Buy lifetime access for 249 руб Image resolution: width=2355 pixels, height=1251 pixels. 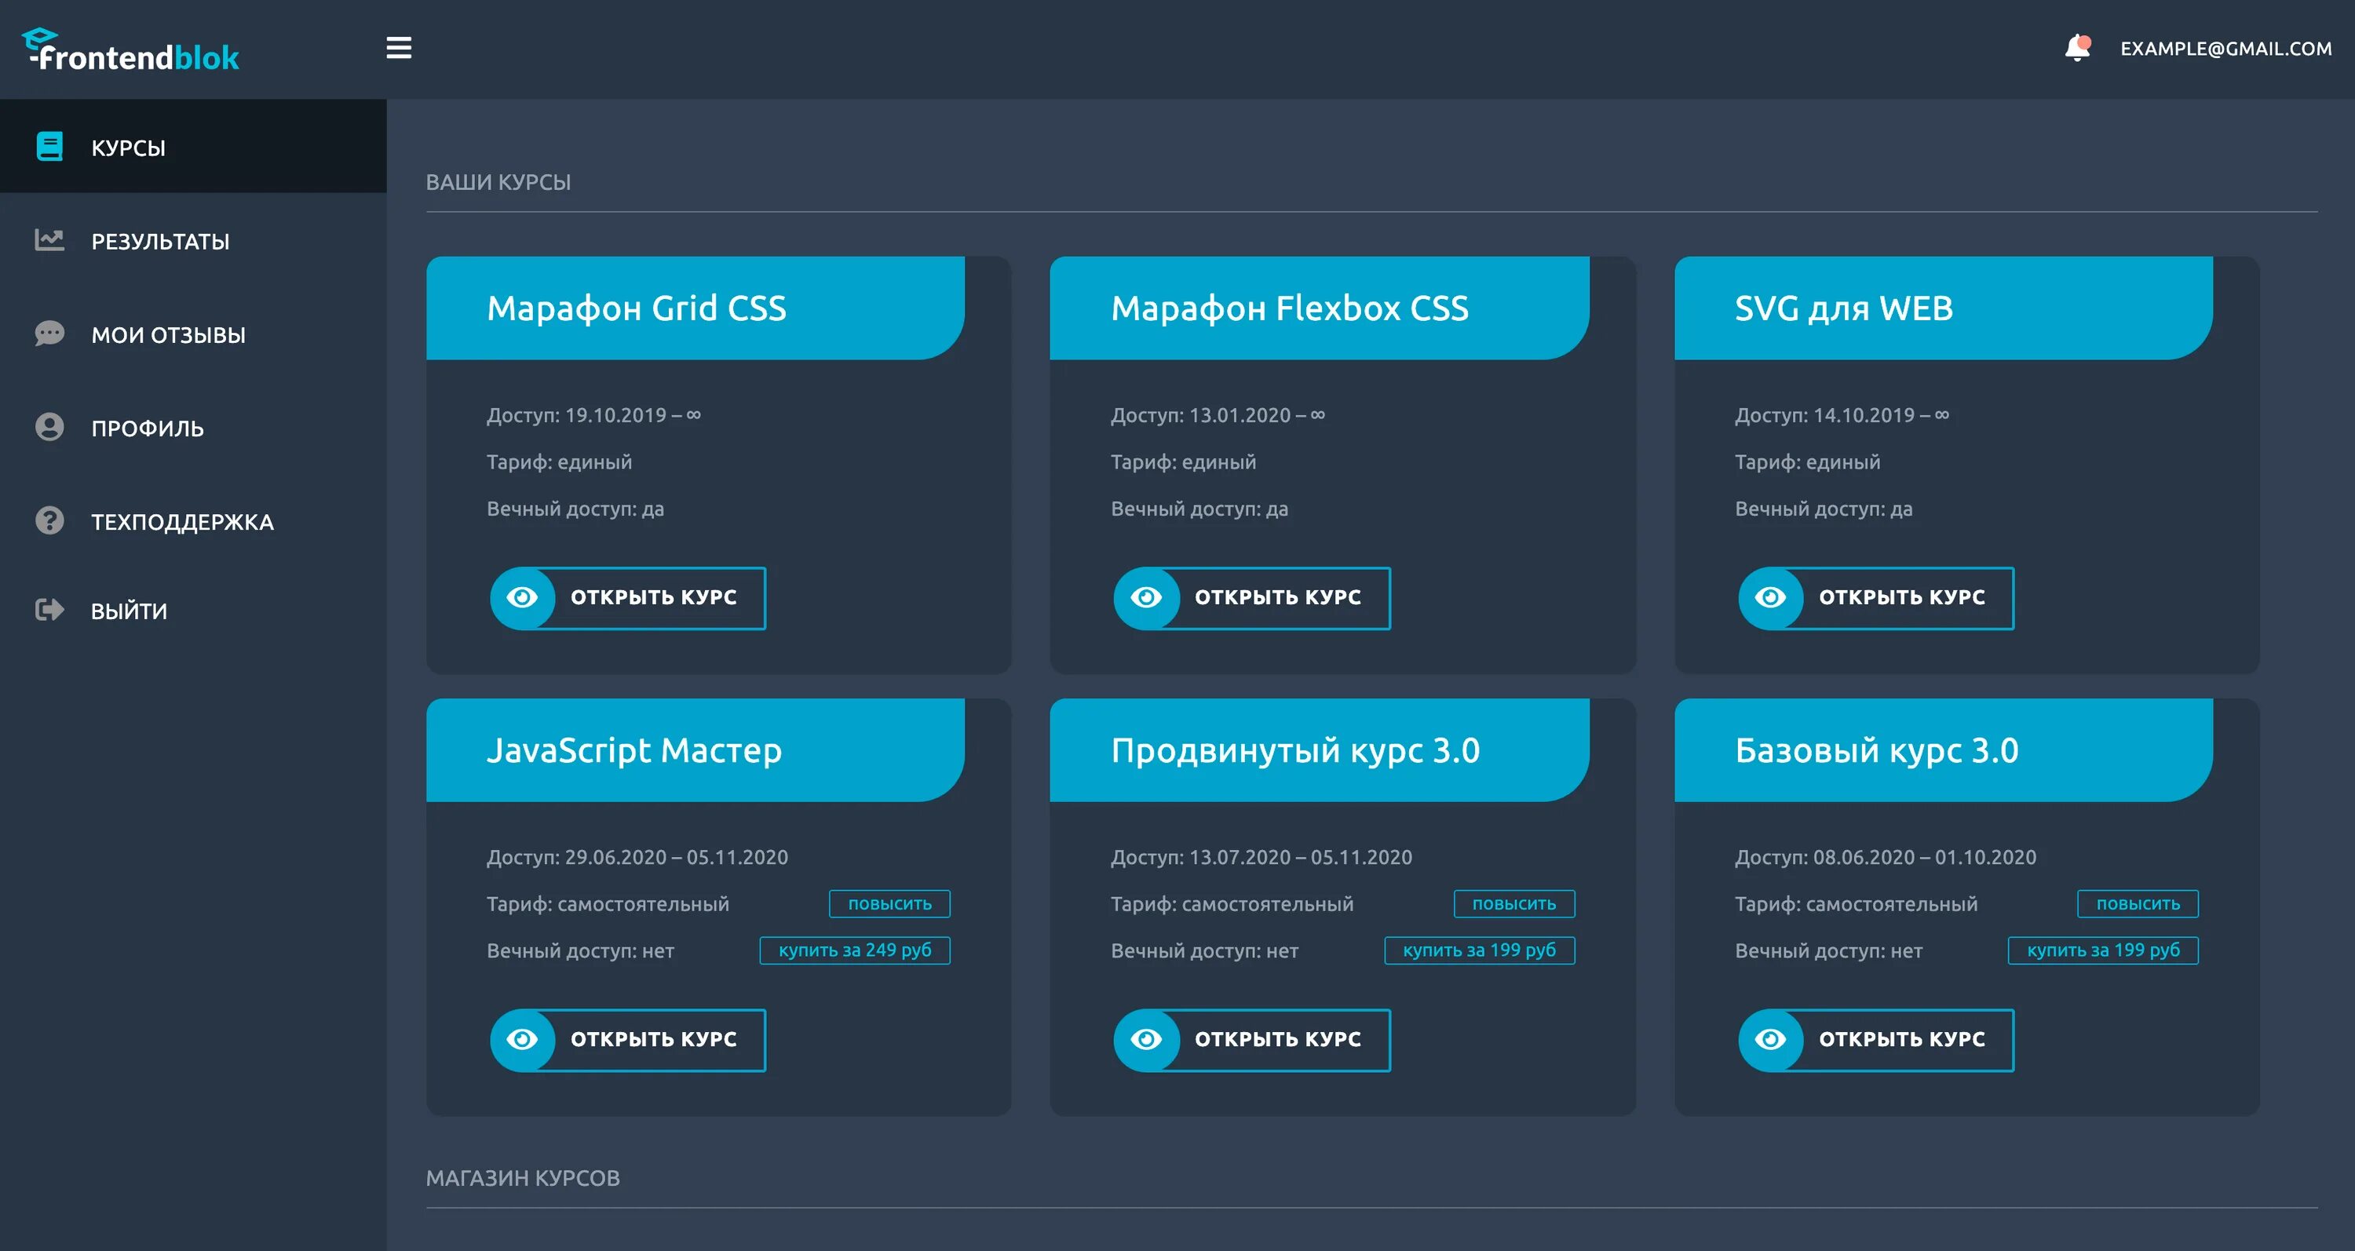pyautogui.click(x=855, y=950)
